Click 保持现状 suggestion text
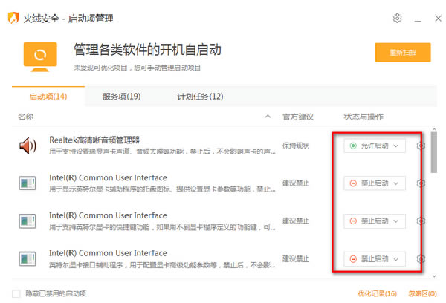Viewport: 446px width, 303px height. (296, 146)
